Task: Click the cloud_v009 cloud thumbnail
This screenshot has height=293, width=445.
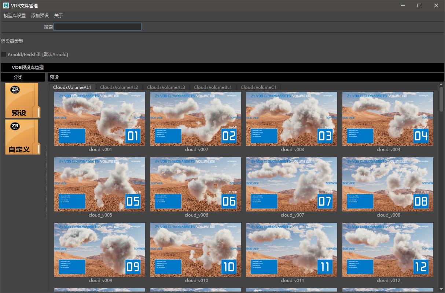Action: (x=100, y=250)
